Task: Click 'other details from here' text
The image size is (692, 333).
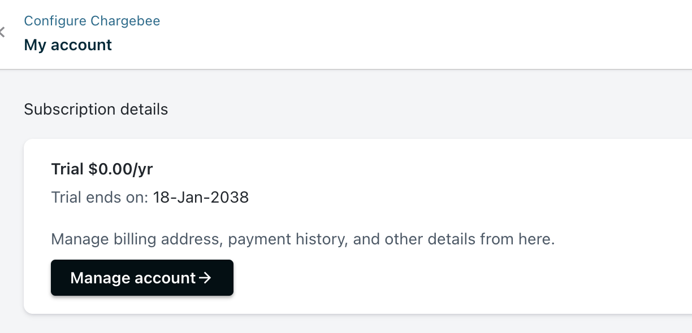Action: coord(469,239)
